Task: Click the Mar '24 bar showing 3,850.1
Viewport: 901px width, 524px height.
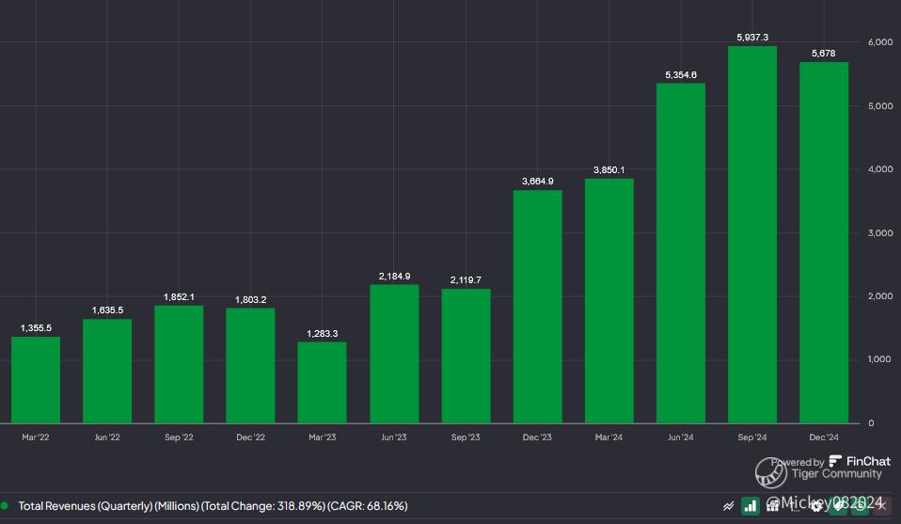Action: coord(609,301)
